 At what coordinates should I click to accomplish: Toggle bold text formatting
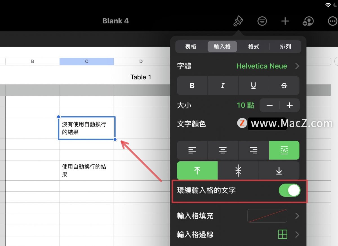click(192, 86)
